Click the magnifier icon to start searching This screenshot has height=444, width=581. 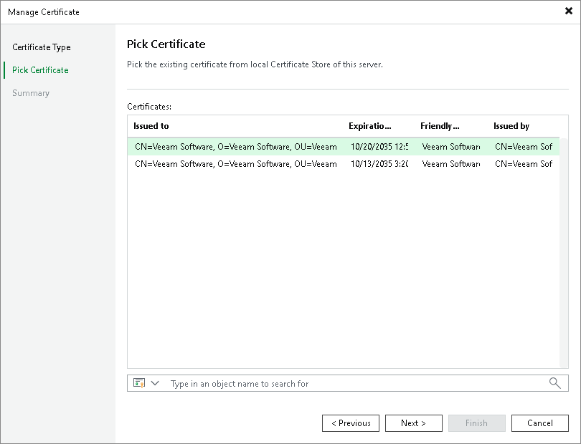coord(554,383)
